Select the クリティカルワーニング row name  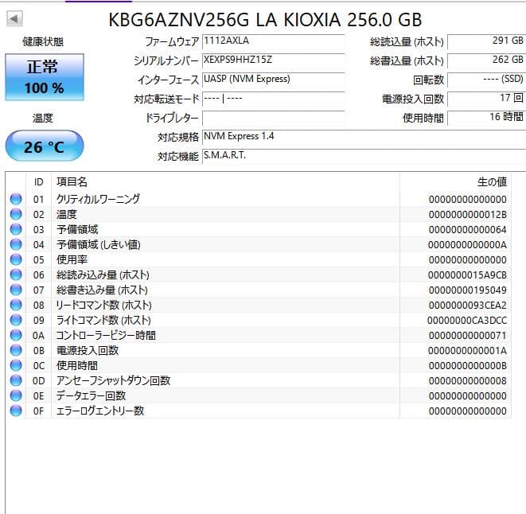coord(98,199)
